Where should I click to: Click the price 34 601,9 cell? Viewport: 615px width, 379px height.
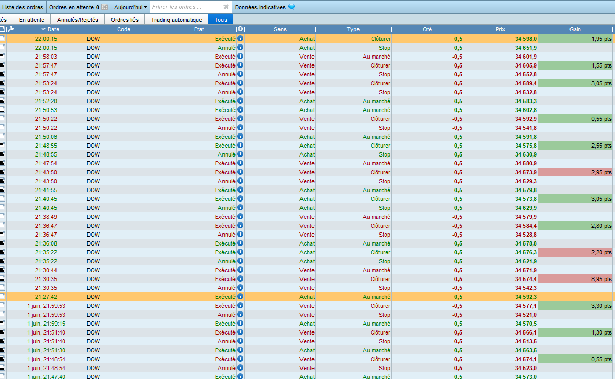tap(500, 57)
